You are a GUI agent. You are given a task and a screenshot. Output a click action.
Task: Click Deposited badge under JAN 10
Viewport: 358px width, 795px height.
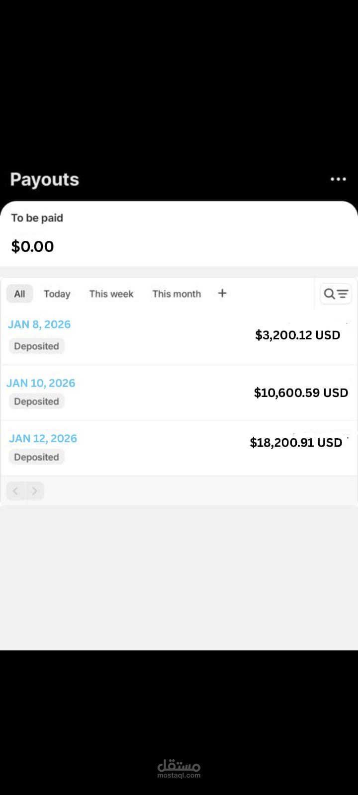click(36, 401)
